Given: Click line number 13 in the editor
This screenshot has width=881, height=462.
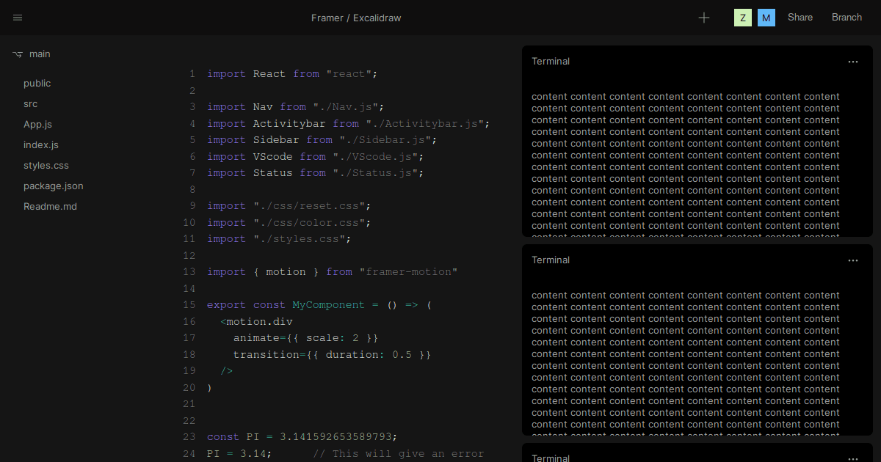Looking at the screenshot, I should pos(189,271).
